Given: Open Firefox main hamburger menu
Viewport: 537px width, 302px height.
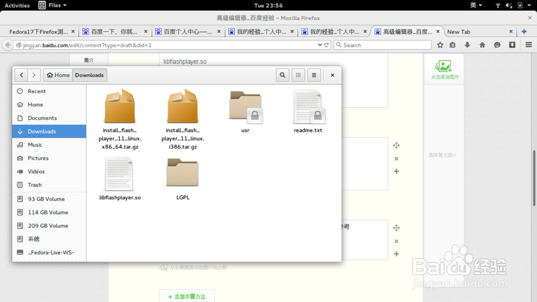Looking at the screenshot, I should click(x=528, y=45).
